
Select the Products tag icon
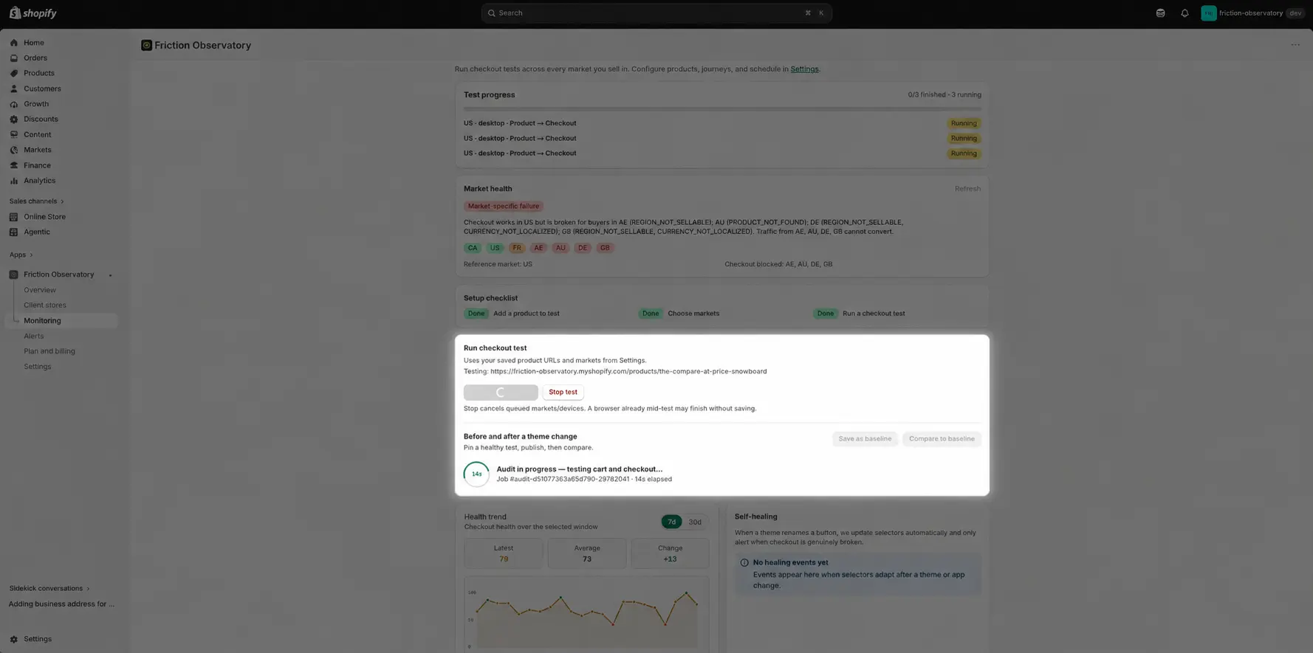pyautogui.click(x=13, y=73)
